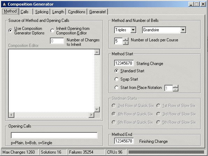Click Composition Editor scroll up arrow
The height and width of the screenshot is (156, 208).
(x=97, y=52)
